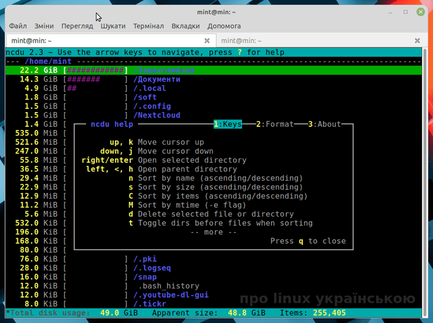The width and height of the screenshot is (433, 323).
Task: Click the 'ncdu help' dialog title
Action: (x=112, y=124)
